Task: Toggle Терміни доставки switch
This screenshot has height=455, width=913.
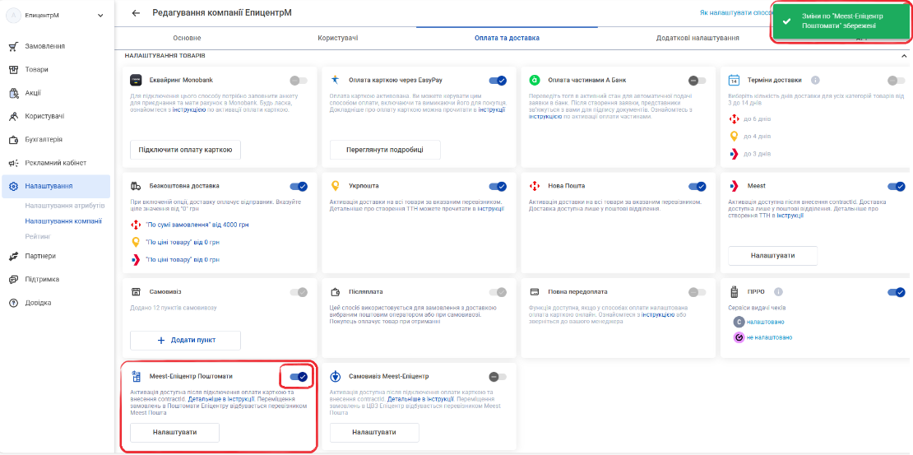Action: tap(896, 81)
